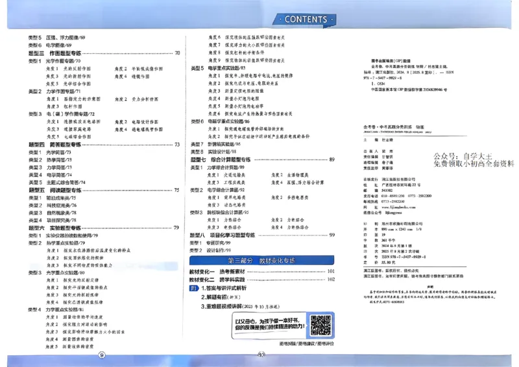The height and width of the screenshot is (367, 519).
Task: Select "类型1 光学简答/73"
Action: 50,152
